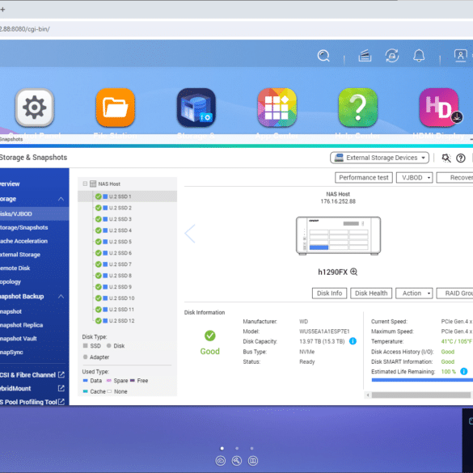The width and height of the screenshot is (473, 473).
Task: Click the myQNAPcloud icon at desktop bottom
Action: click(x=221, y=461)
